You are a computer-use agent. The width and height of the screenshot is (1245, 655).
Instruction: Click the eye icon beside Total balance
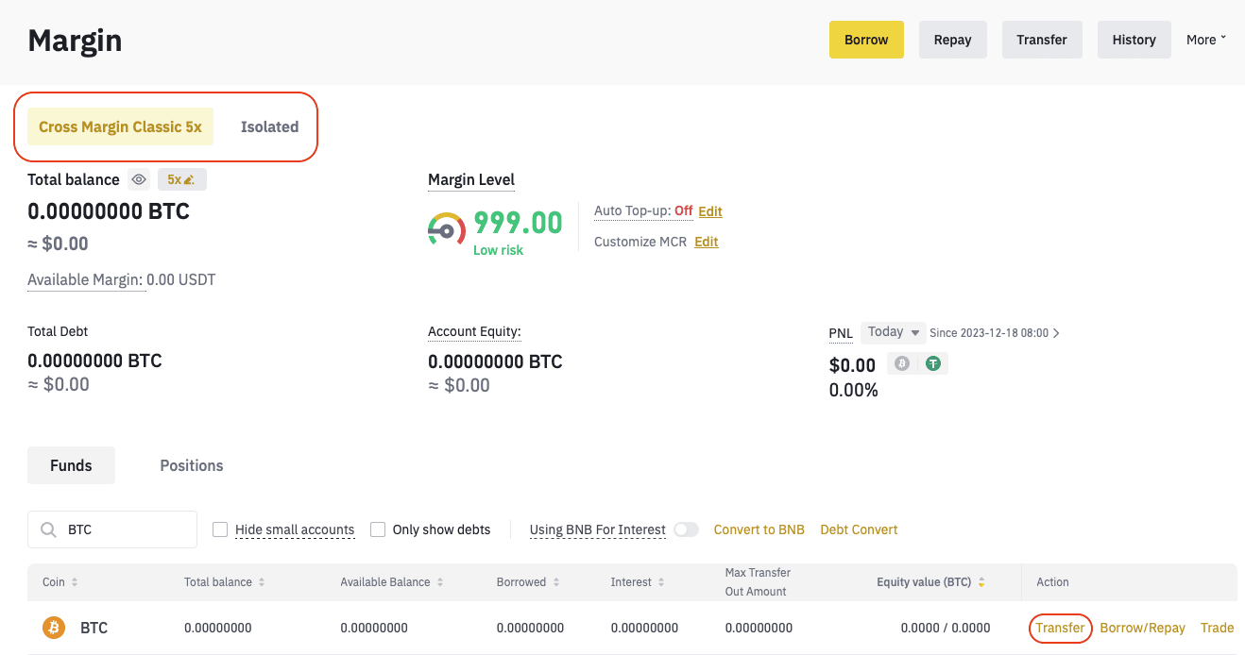click(x=139, y=179)
